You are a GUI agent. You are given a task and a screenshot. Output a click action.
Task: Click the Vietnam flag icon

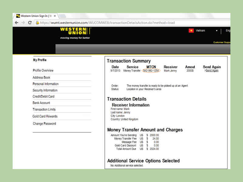[x=191, y=30]
